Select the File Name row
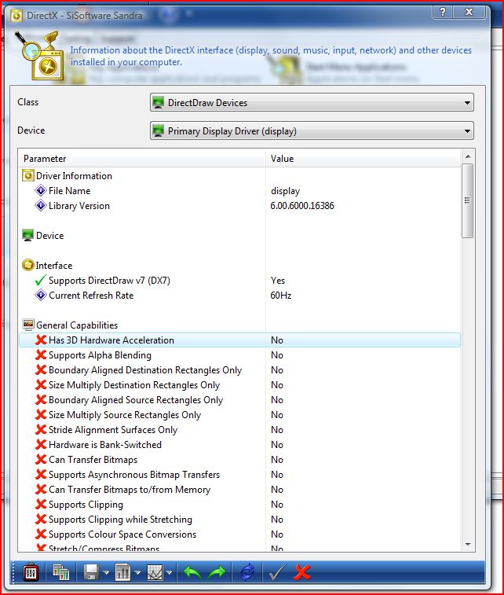Viewport: 504px width, 595px height. tap(240, 190)
